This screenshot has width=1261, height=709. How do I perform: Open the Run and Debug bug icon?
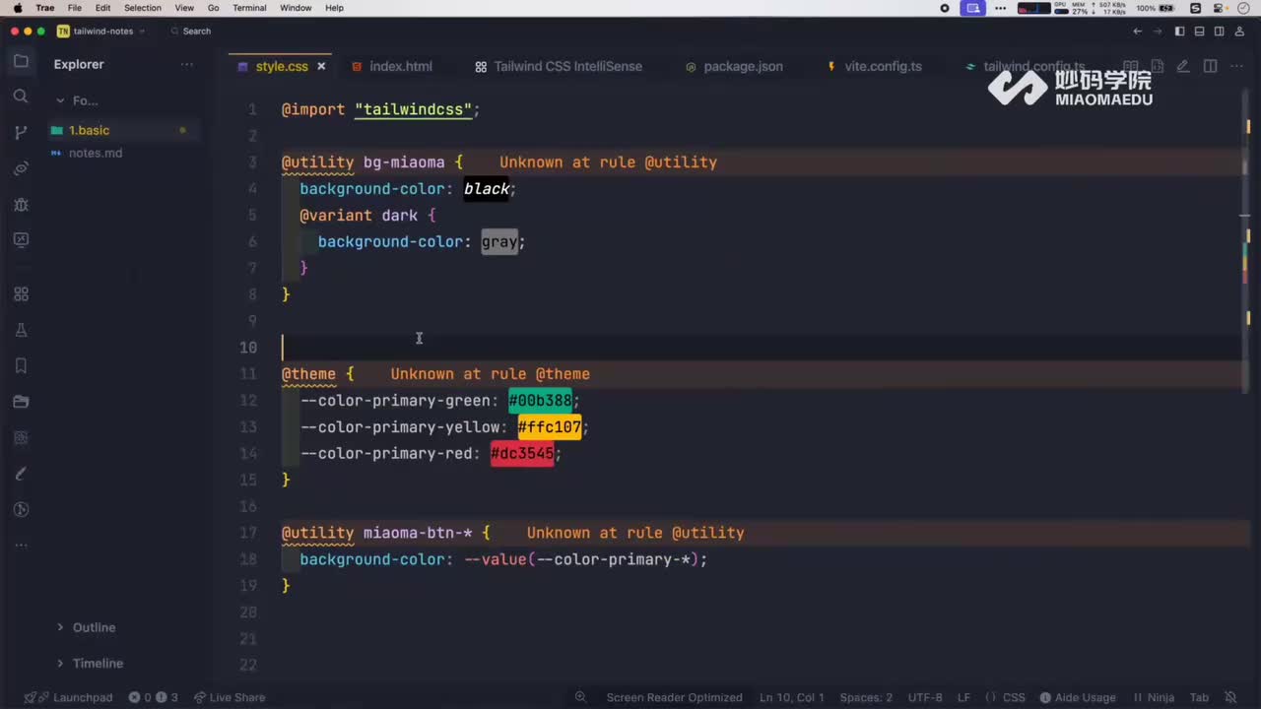[x=21, y=205]
